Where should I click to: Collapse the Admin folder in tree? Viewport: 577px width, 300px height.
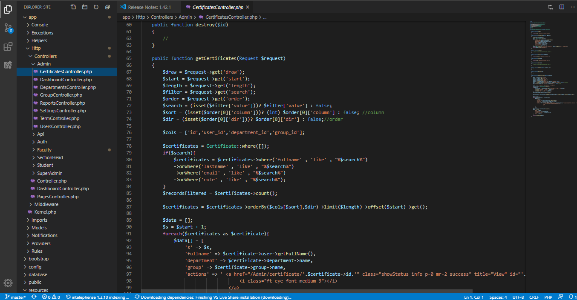pos(66,64)
